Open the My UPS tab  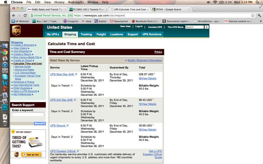53,34
